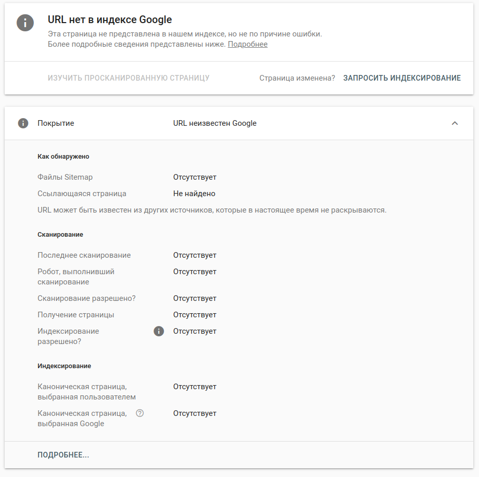Click the Покрытие row title
The image size is (479, 477).
(56, 123)
